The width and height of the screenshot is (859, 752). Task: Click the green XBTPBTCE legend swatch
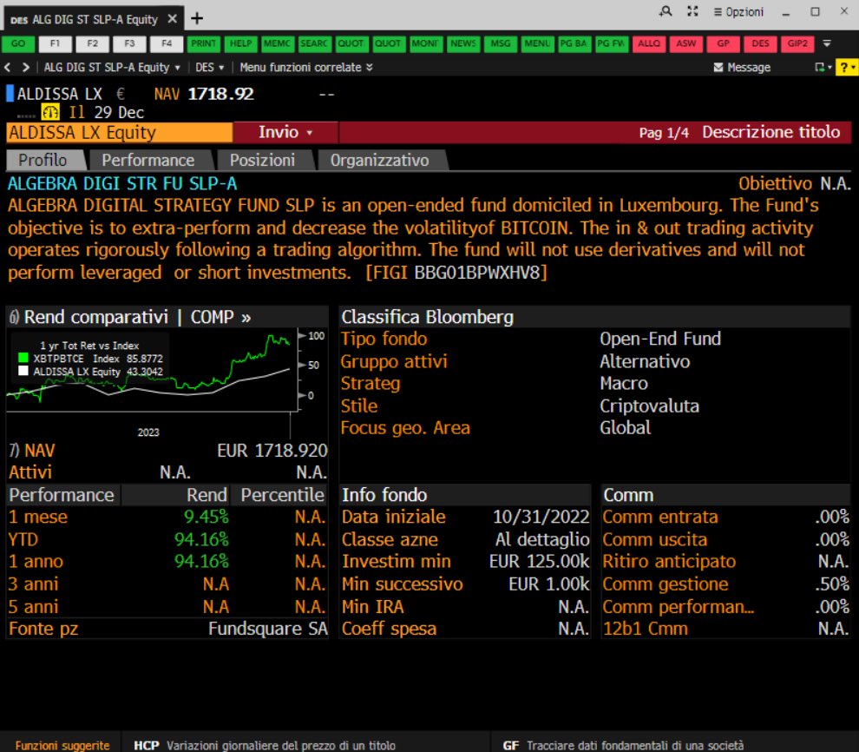23,358
